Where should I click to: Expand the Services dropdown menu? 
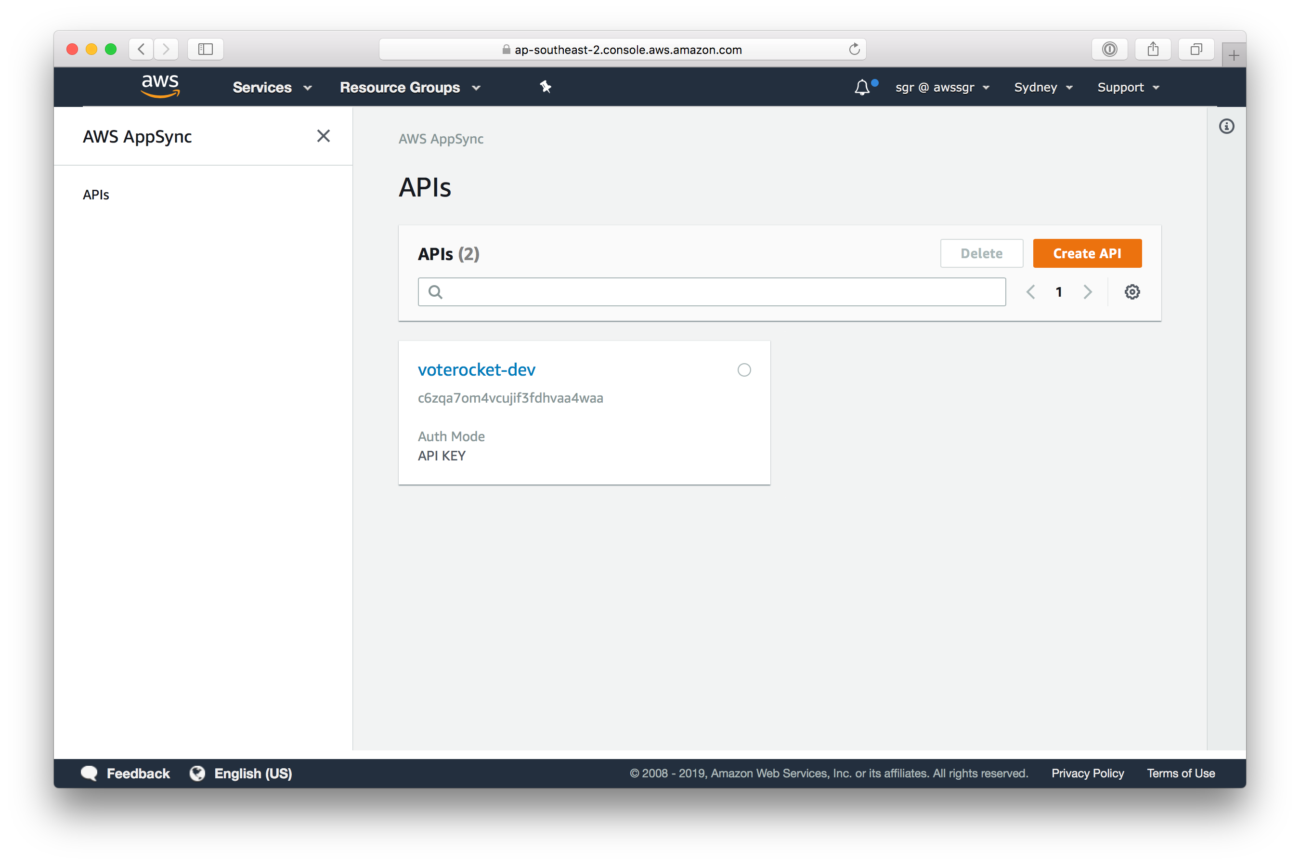(x=272, y=87)
